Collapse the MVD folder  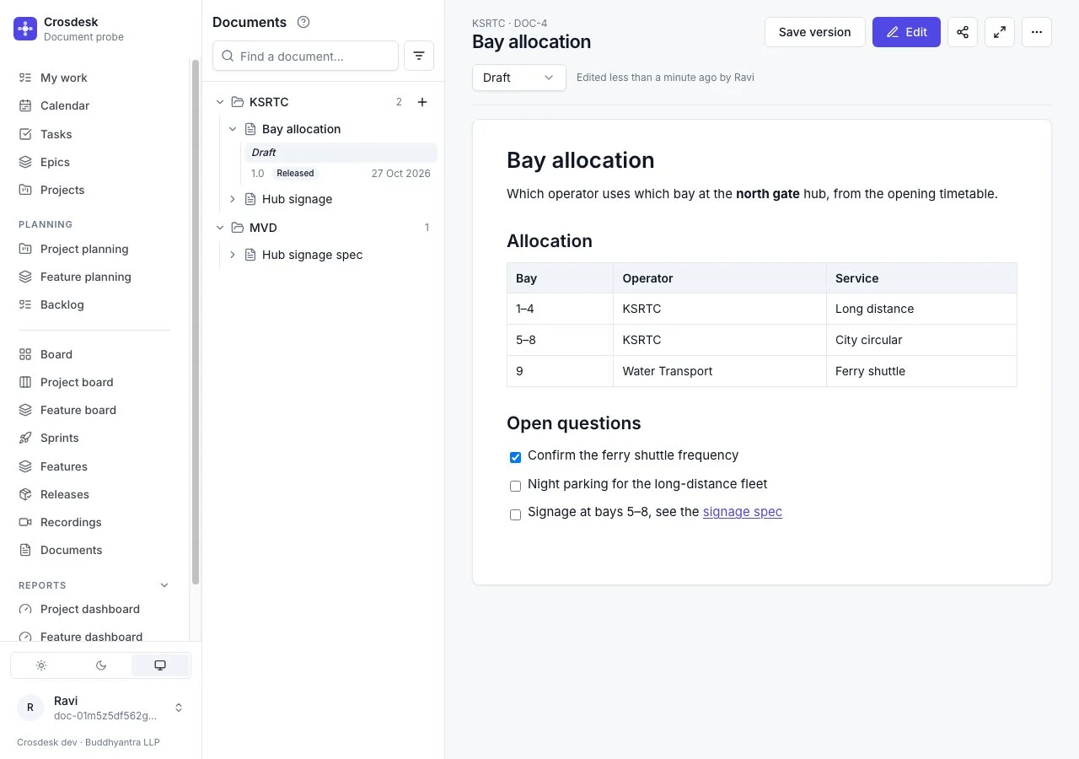(220, 228)
